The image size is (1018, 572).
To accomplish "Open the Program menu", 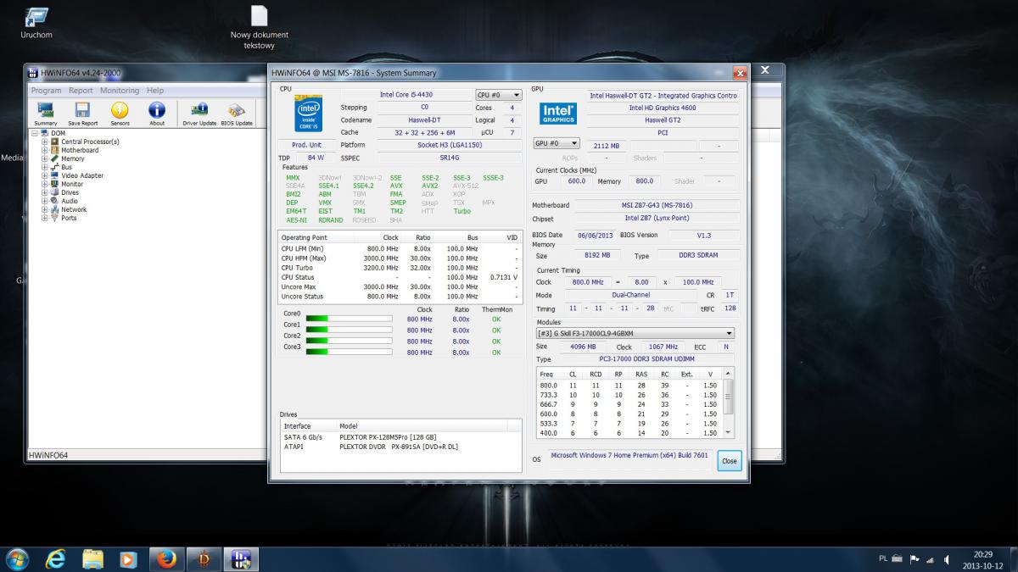I will 47,91.
